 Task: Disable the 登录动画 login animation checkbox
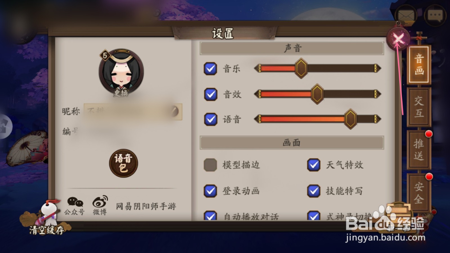210,191
